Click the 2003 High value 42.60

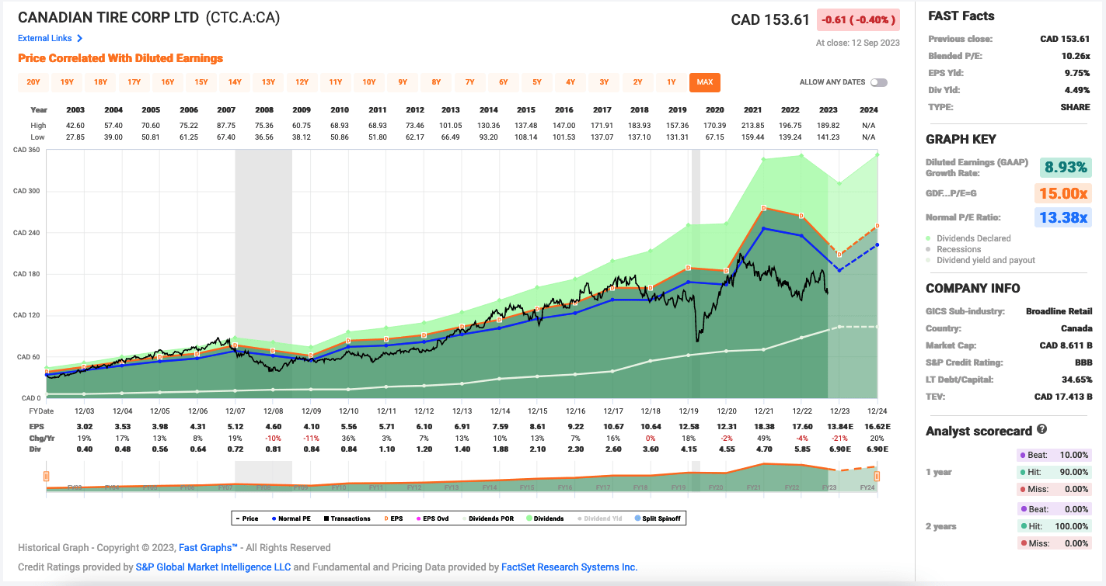coord(75,125)
